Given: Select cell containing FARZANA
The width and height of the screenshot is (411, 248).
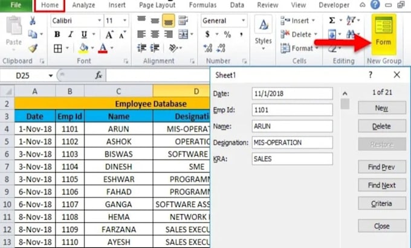Looking at the screenshot, I should click(x=118, y=229).
